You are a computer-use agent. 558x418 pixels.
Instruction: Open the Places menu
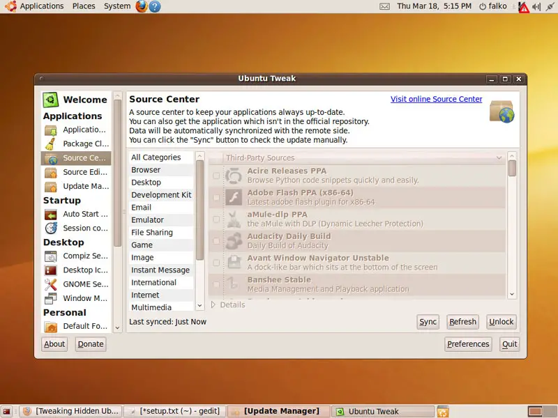84,6
